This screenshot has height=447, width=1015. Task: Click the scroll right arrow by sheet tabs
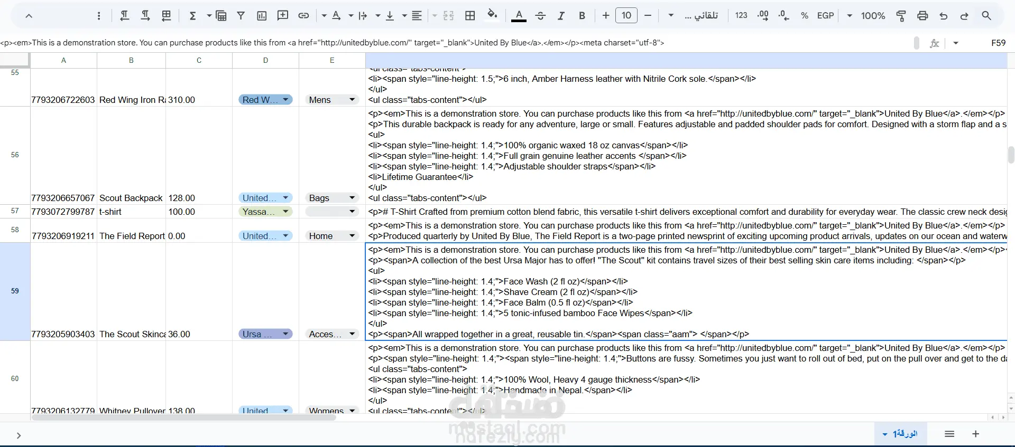click(x=1003, y=417)
